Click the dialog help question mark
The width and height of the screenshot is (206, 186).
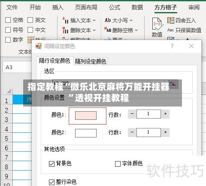(x=172, y=46)
